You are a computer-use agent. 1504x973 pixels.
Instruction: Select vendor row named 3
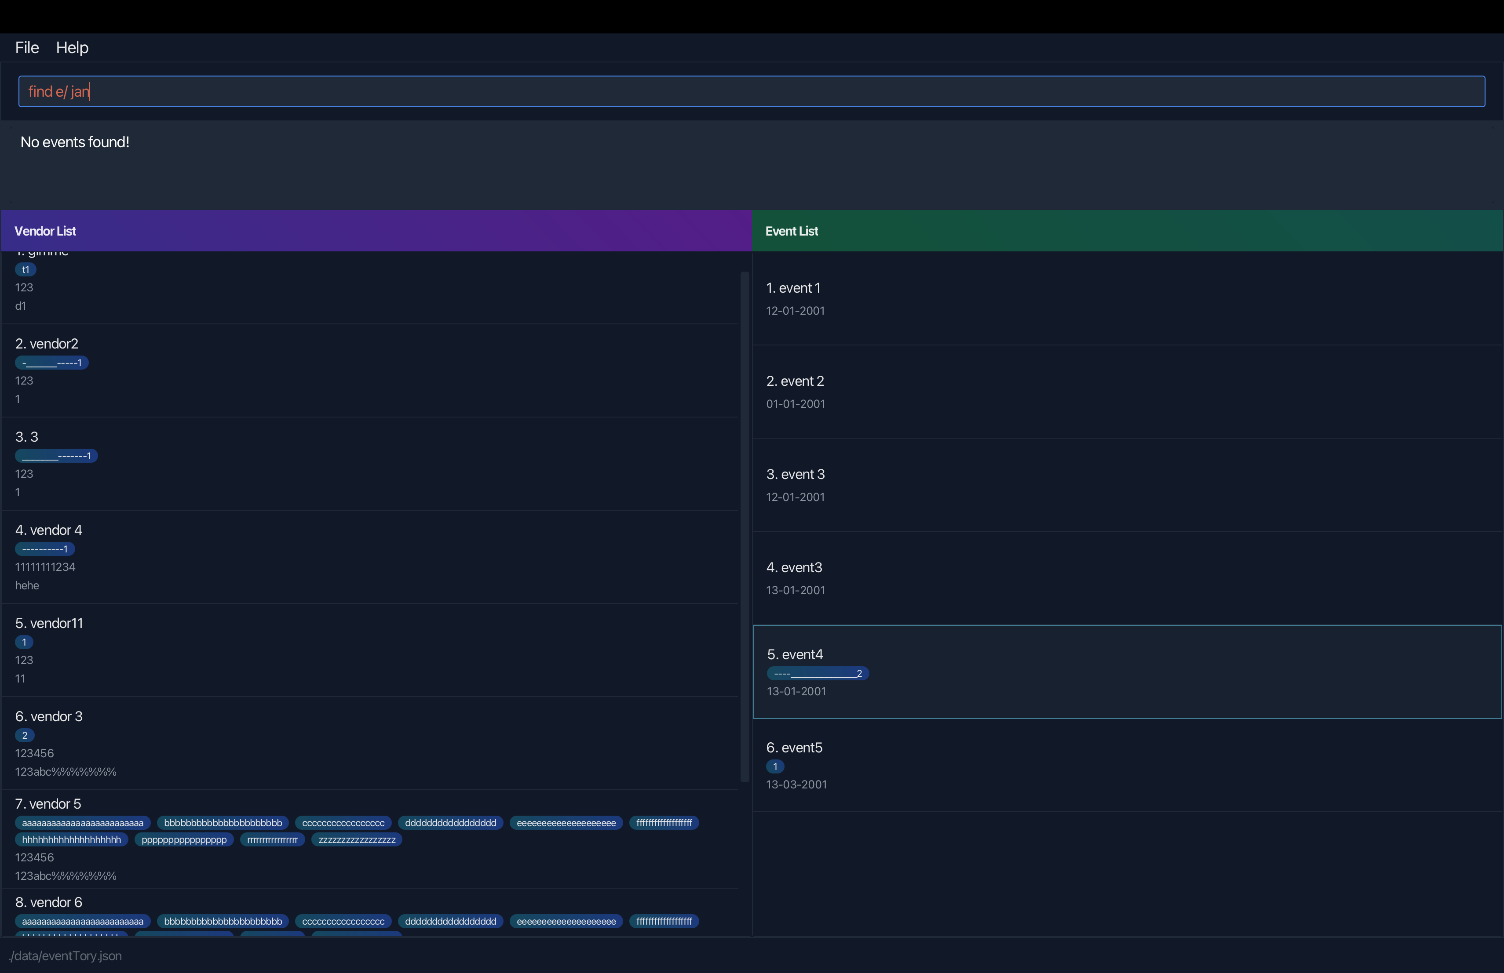tap(370, 464)
